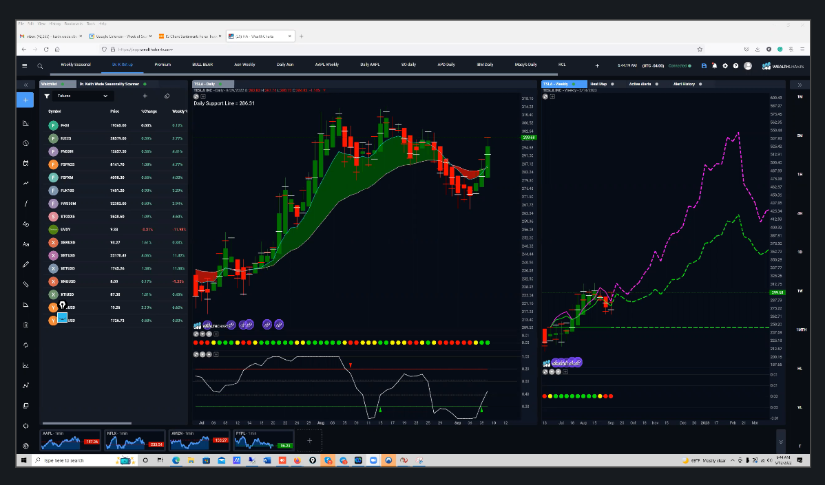825x485 pixels.
Task: Open the NFLX 1min mini chart
Action: click(x=135, y=440)
